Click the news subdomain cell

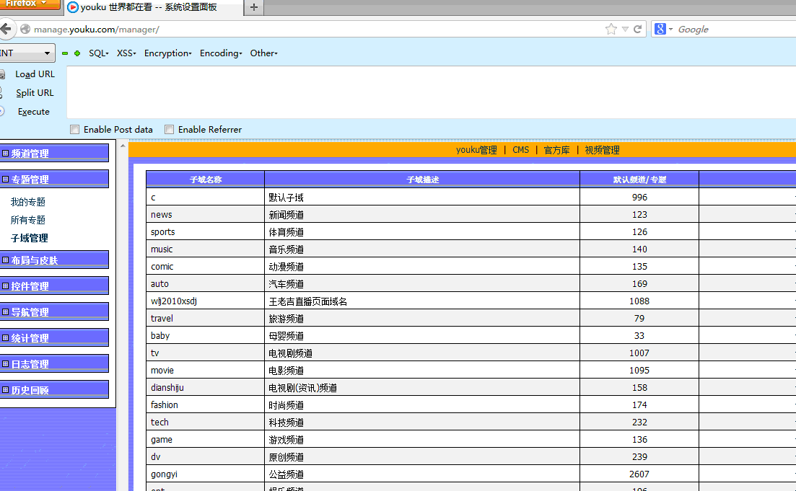pos(206,215)
